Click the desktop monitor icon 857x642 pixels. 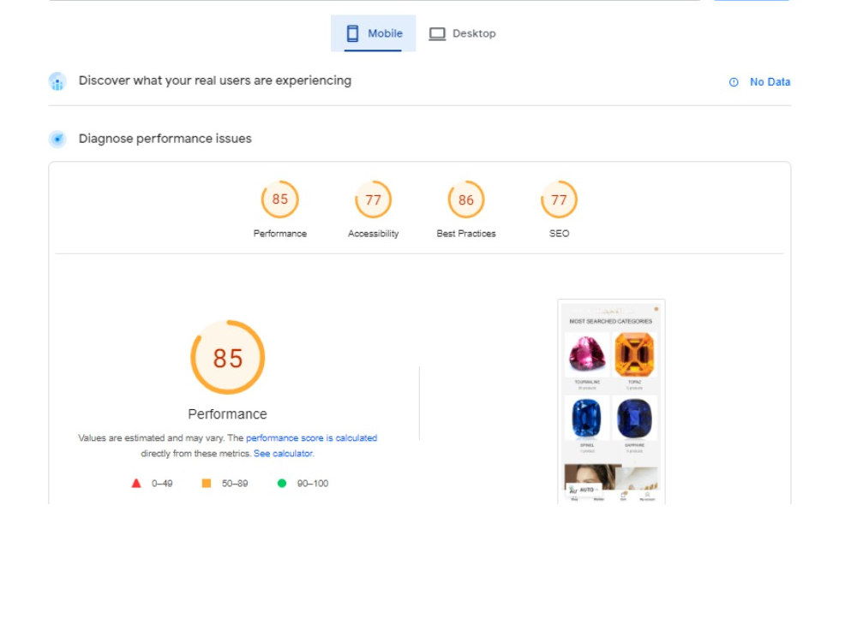point(437,34)
